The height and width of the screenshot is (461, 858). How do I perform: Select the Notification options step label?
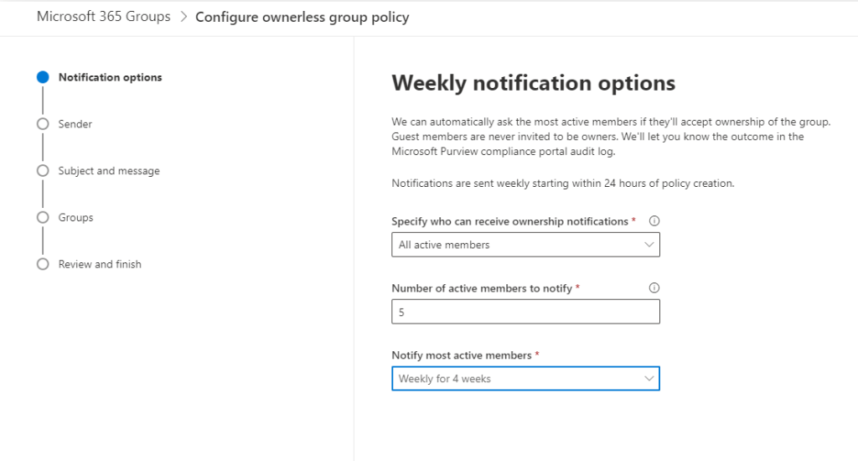110,77
